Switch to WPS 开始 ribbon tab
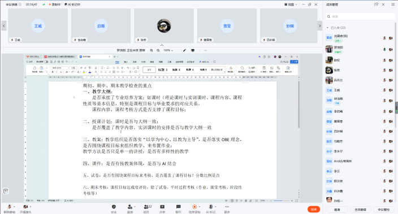The image size is (398, 214). point(117,62)
